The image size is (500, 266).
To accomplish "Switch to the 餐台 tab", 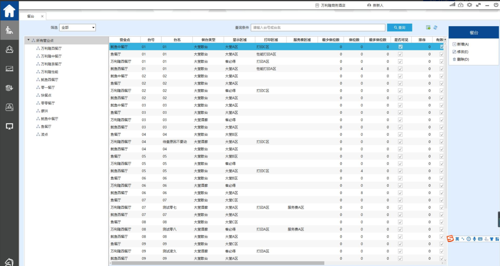I will pyautogui.click(x=31, y=16).
